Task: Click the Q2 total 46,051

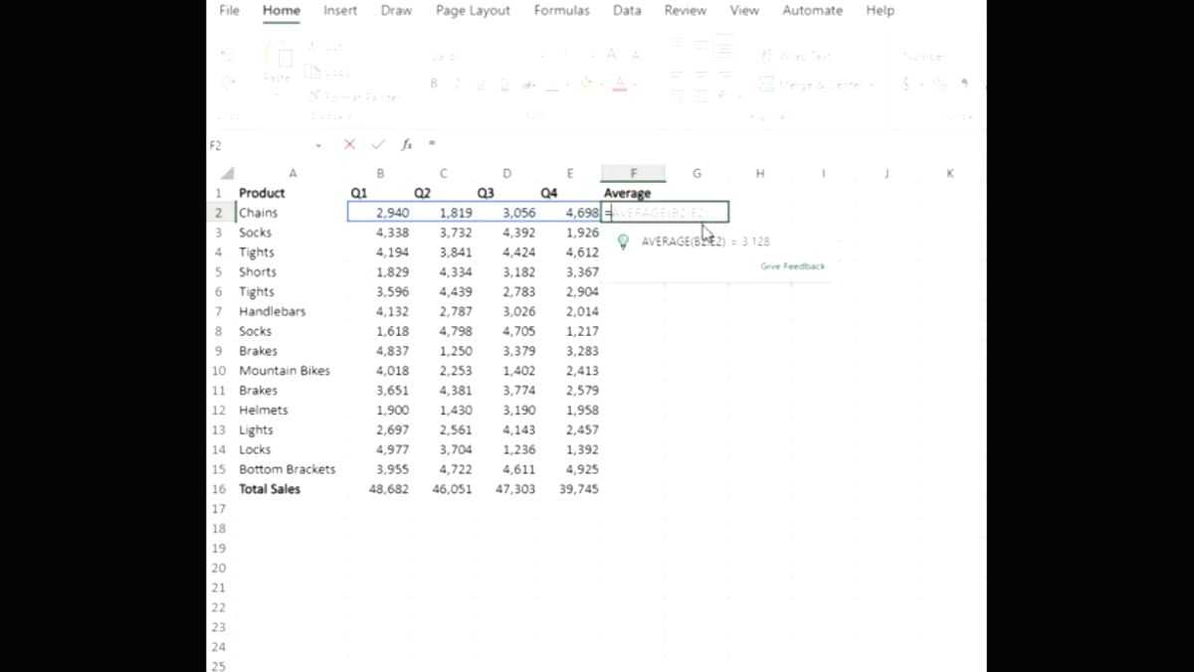Action: click(x=443, y=489)
